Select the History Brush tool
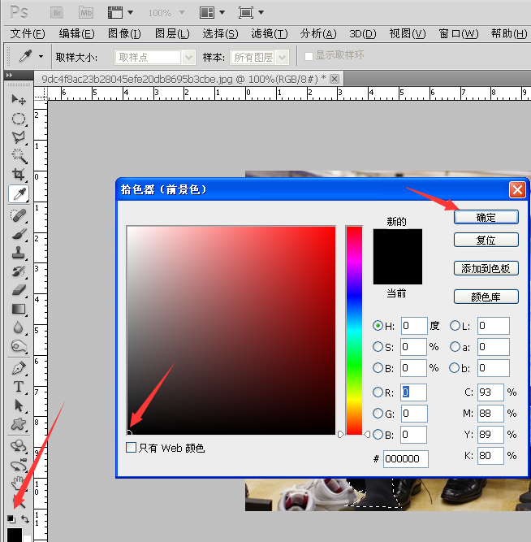The image size is (531, 542). pyautogui.click(x=19, y=271)
